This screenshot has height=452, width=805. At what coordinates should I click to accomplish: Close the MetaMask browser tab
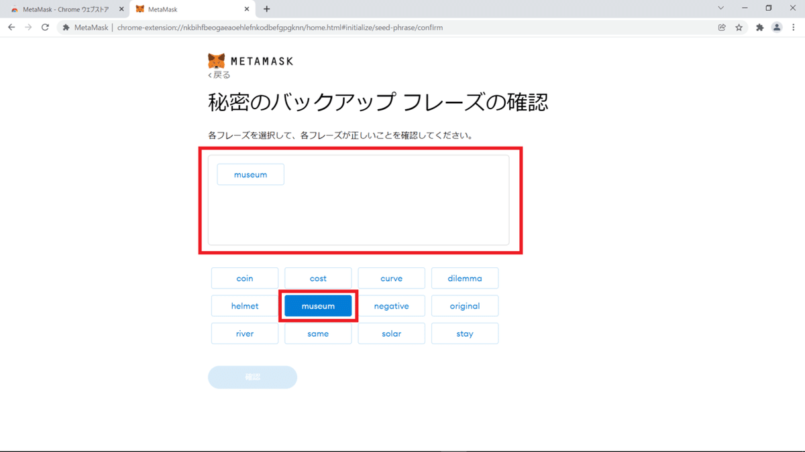pos(246,9)
